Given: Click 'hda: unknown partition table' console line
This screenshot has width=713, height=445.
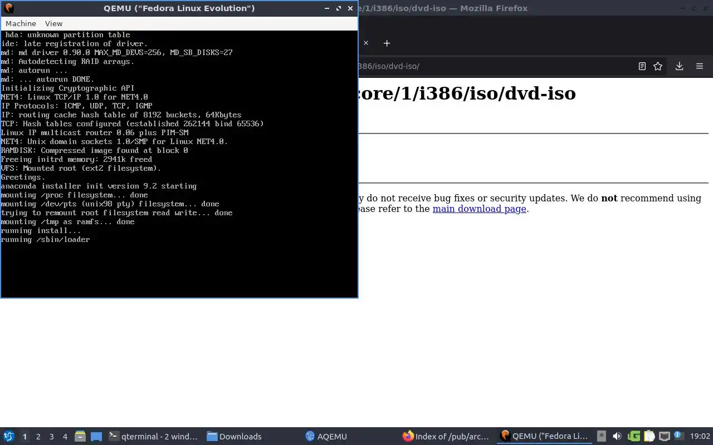Looking at the screenshot, I should [68, 35].
